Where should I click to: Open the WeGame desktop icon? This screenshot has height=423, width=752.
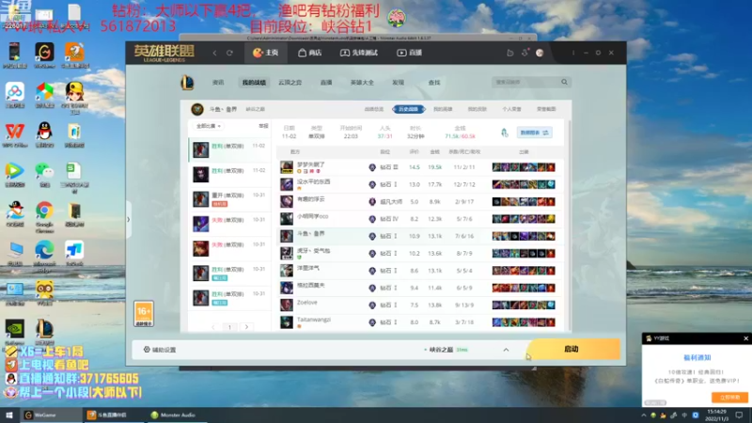point(44,55)
